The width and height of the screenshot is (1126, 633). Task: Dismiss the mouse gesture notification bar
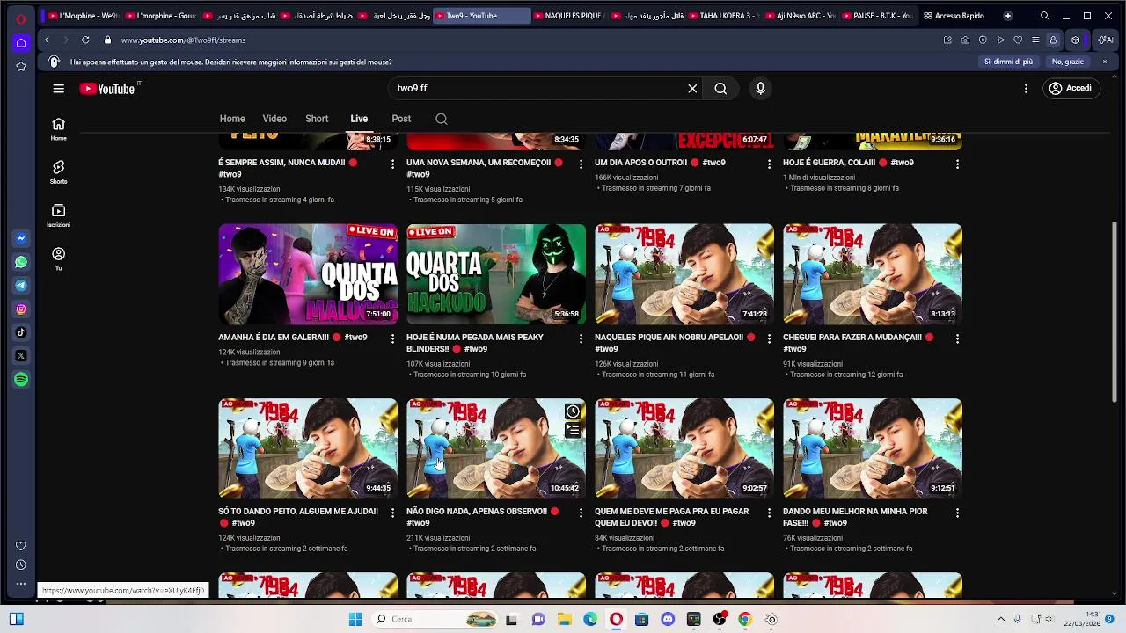(1105, 62)
